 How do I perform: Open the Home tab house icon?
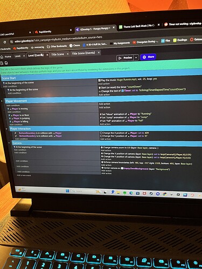click(2, 57)
